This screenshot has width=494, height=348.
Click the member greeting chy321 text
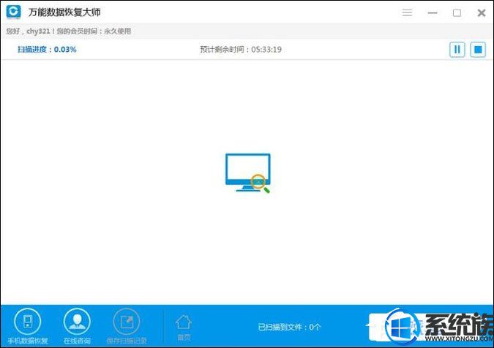[x=68, y=31]
